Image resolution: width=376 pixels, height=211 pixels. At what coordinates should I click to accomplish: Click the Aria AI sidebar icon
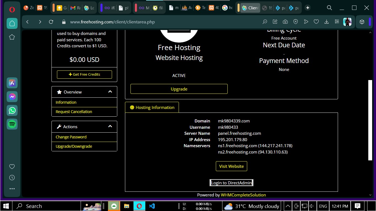[12, 83]
